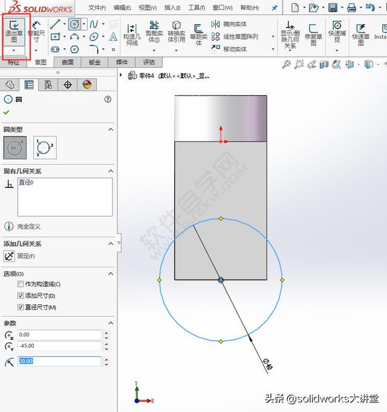Viewport: 387px width, 412px height.
Task: Click Move Entities (移动实体)
Action: (x=229, y=49)
